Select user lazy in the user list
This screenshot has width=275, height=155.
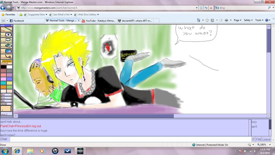pyautogui.click(x=254, y=122)
